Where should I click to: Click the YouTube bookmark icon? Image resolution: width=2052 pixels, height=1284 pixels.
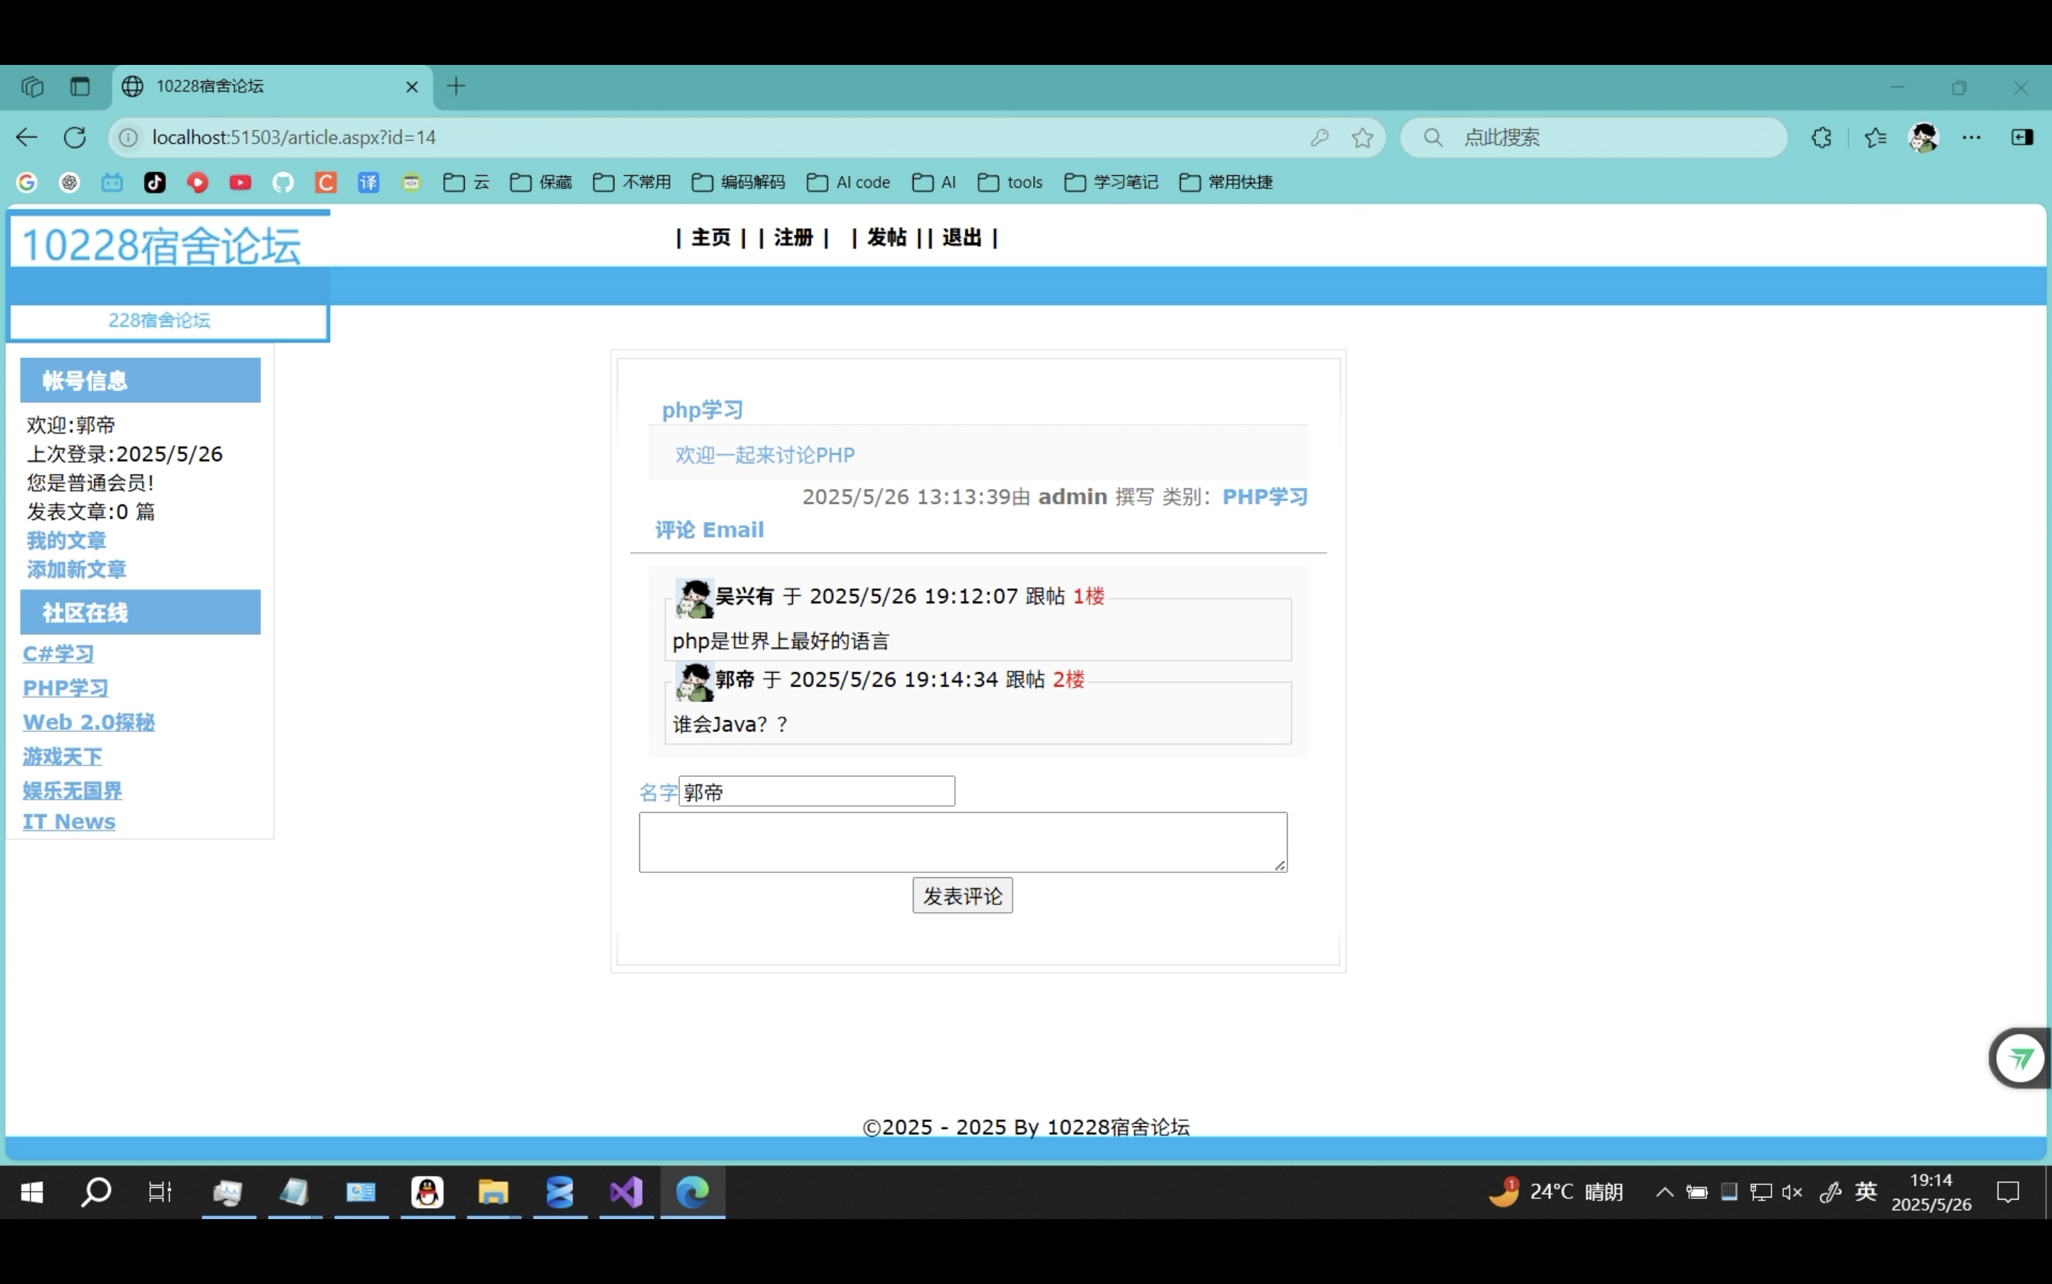click(x=240, y=183)
